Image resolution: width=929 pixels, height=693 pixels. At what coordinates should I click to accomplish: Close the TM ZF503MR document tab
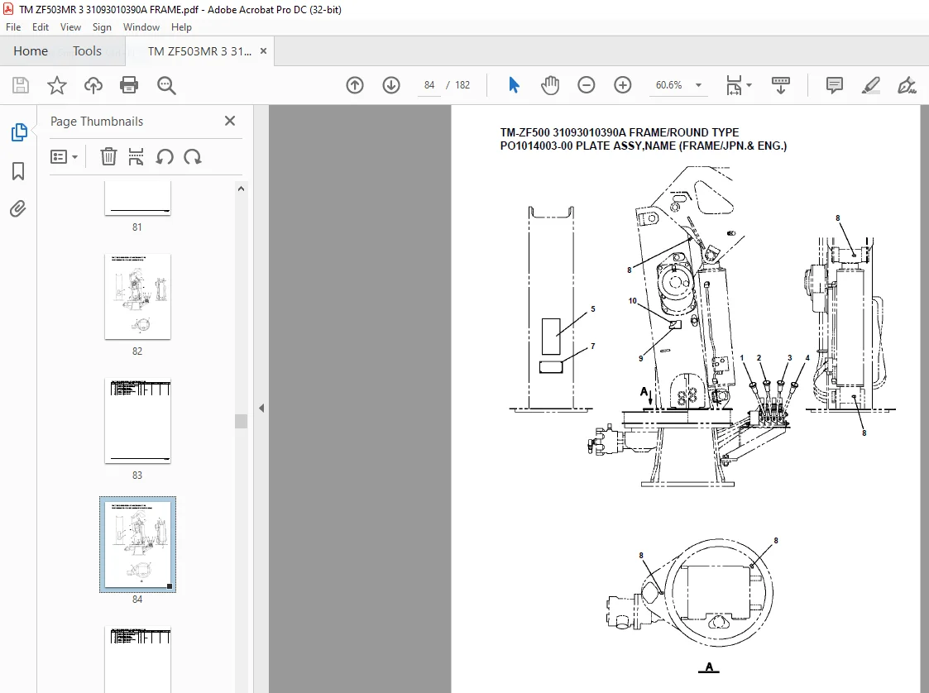tap(264, 51)
